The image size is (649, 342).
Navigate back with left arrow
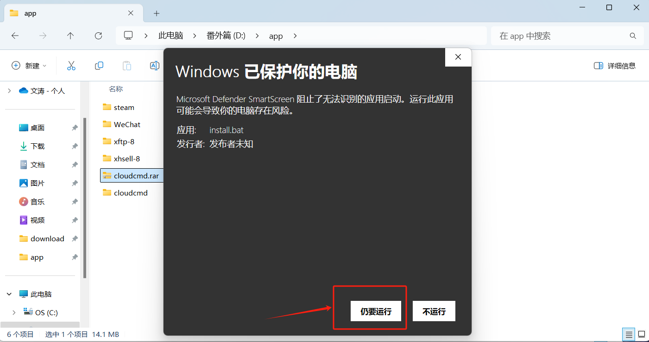coord(15,36)
